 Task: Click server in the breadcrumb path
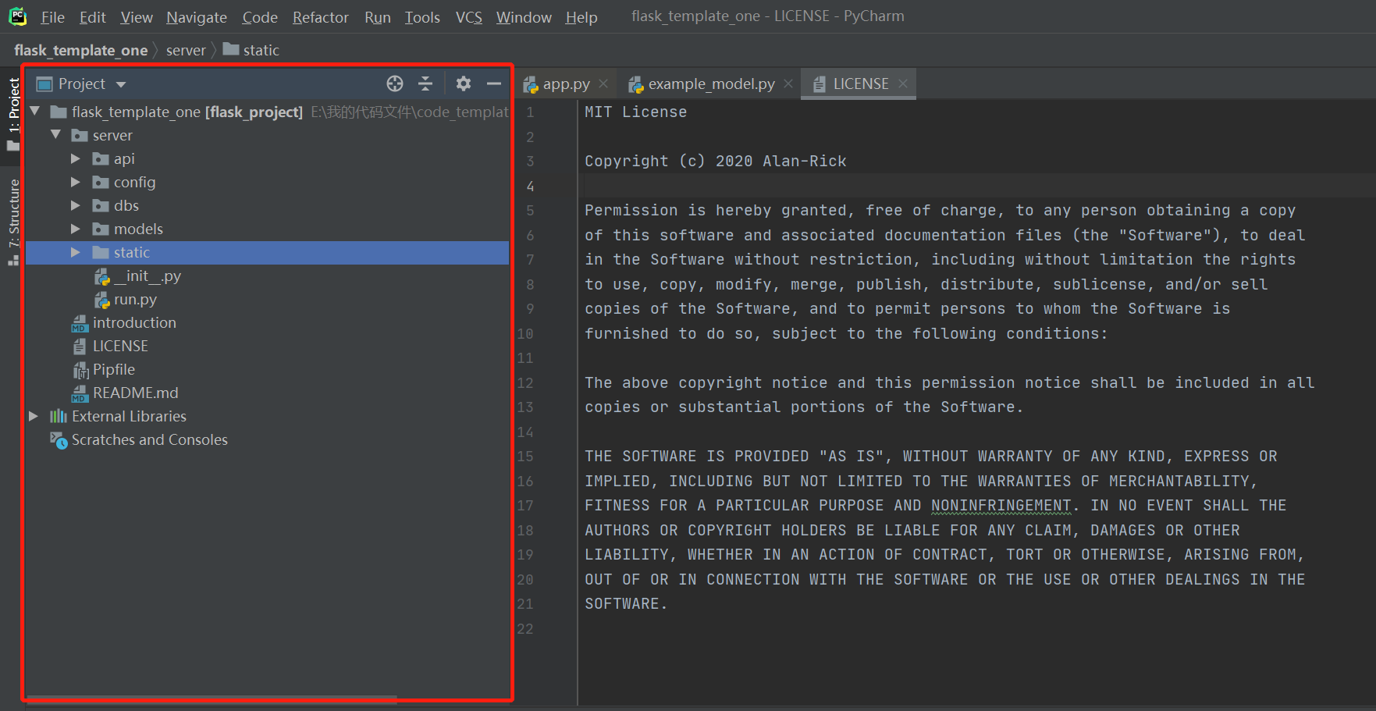click(x=186, y=50)
